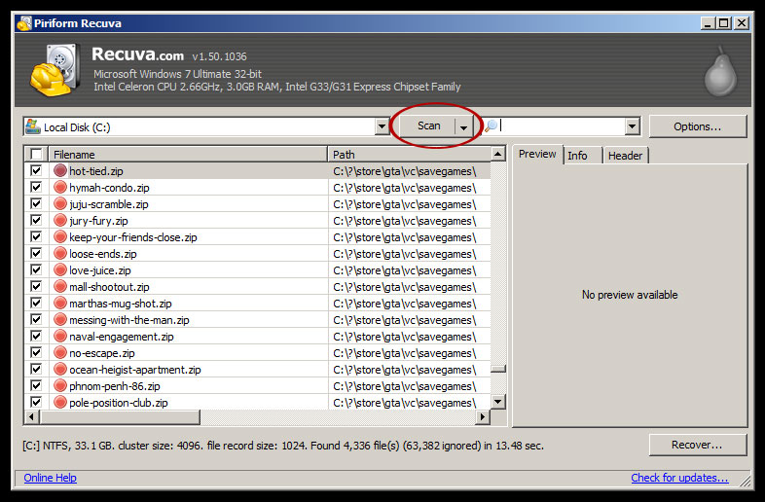The width and height of the screenshot is (765, 502).
Task: Uncheck the juju-scramble.zip checkbox
Action: click(x=36, y=204)
